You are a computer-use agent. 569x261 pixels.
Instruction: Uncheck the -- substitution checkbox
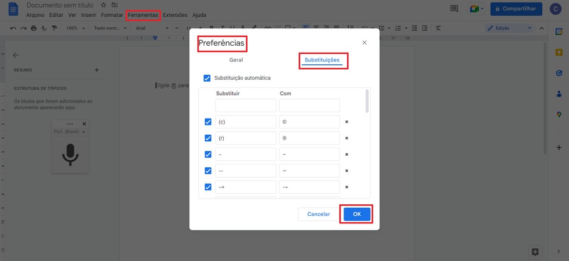(208, 155)
